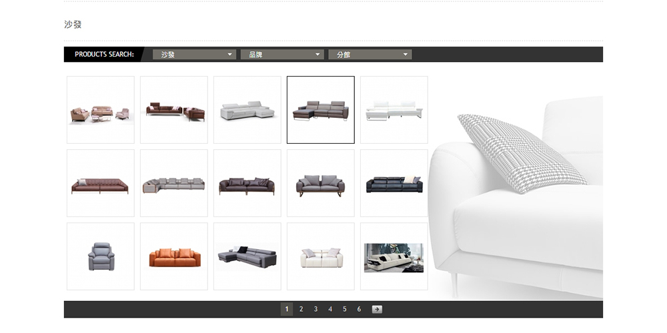The height and width of the screenshot is (333, 667).
Task: Go to page 6 of results
Action: pos(359,309)
